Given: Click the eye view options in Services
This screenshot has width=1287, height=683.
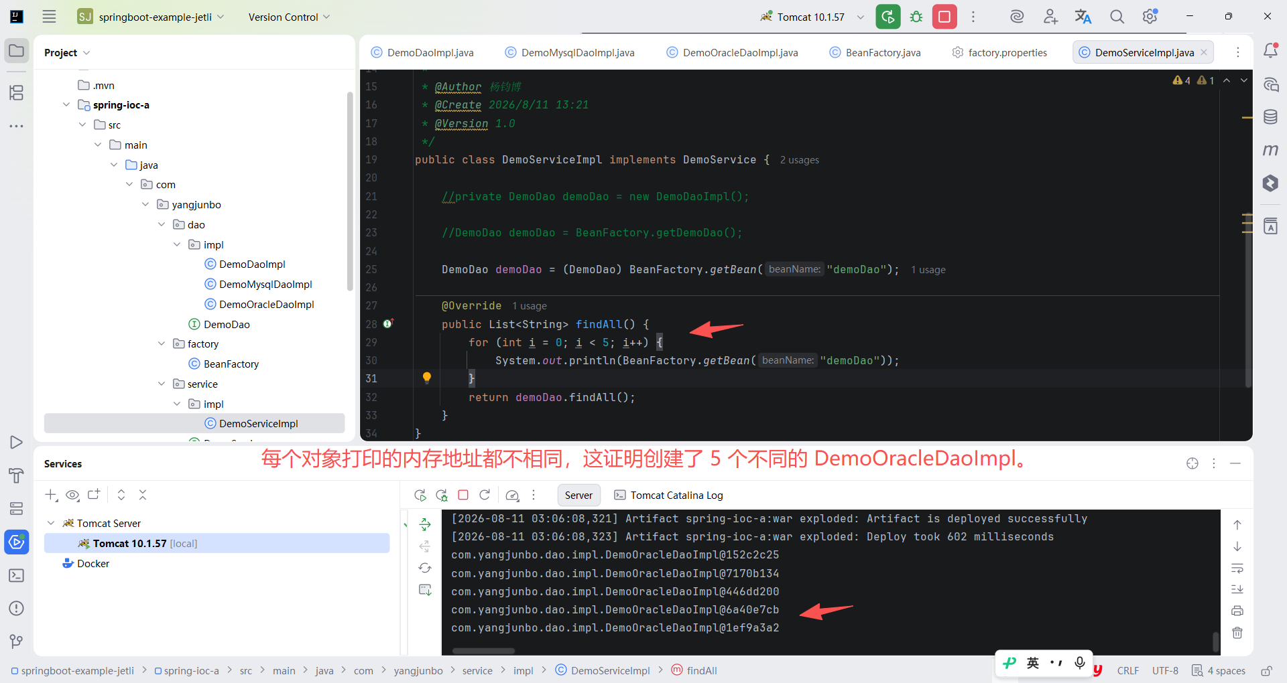Looking at the screenshot, I should [72, 495].
